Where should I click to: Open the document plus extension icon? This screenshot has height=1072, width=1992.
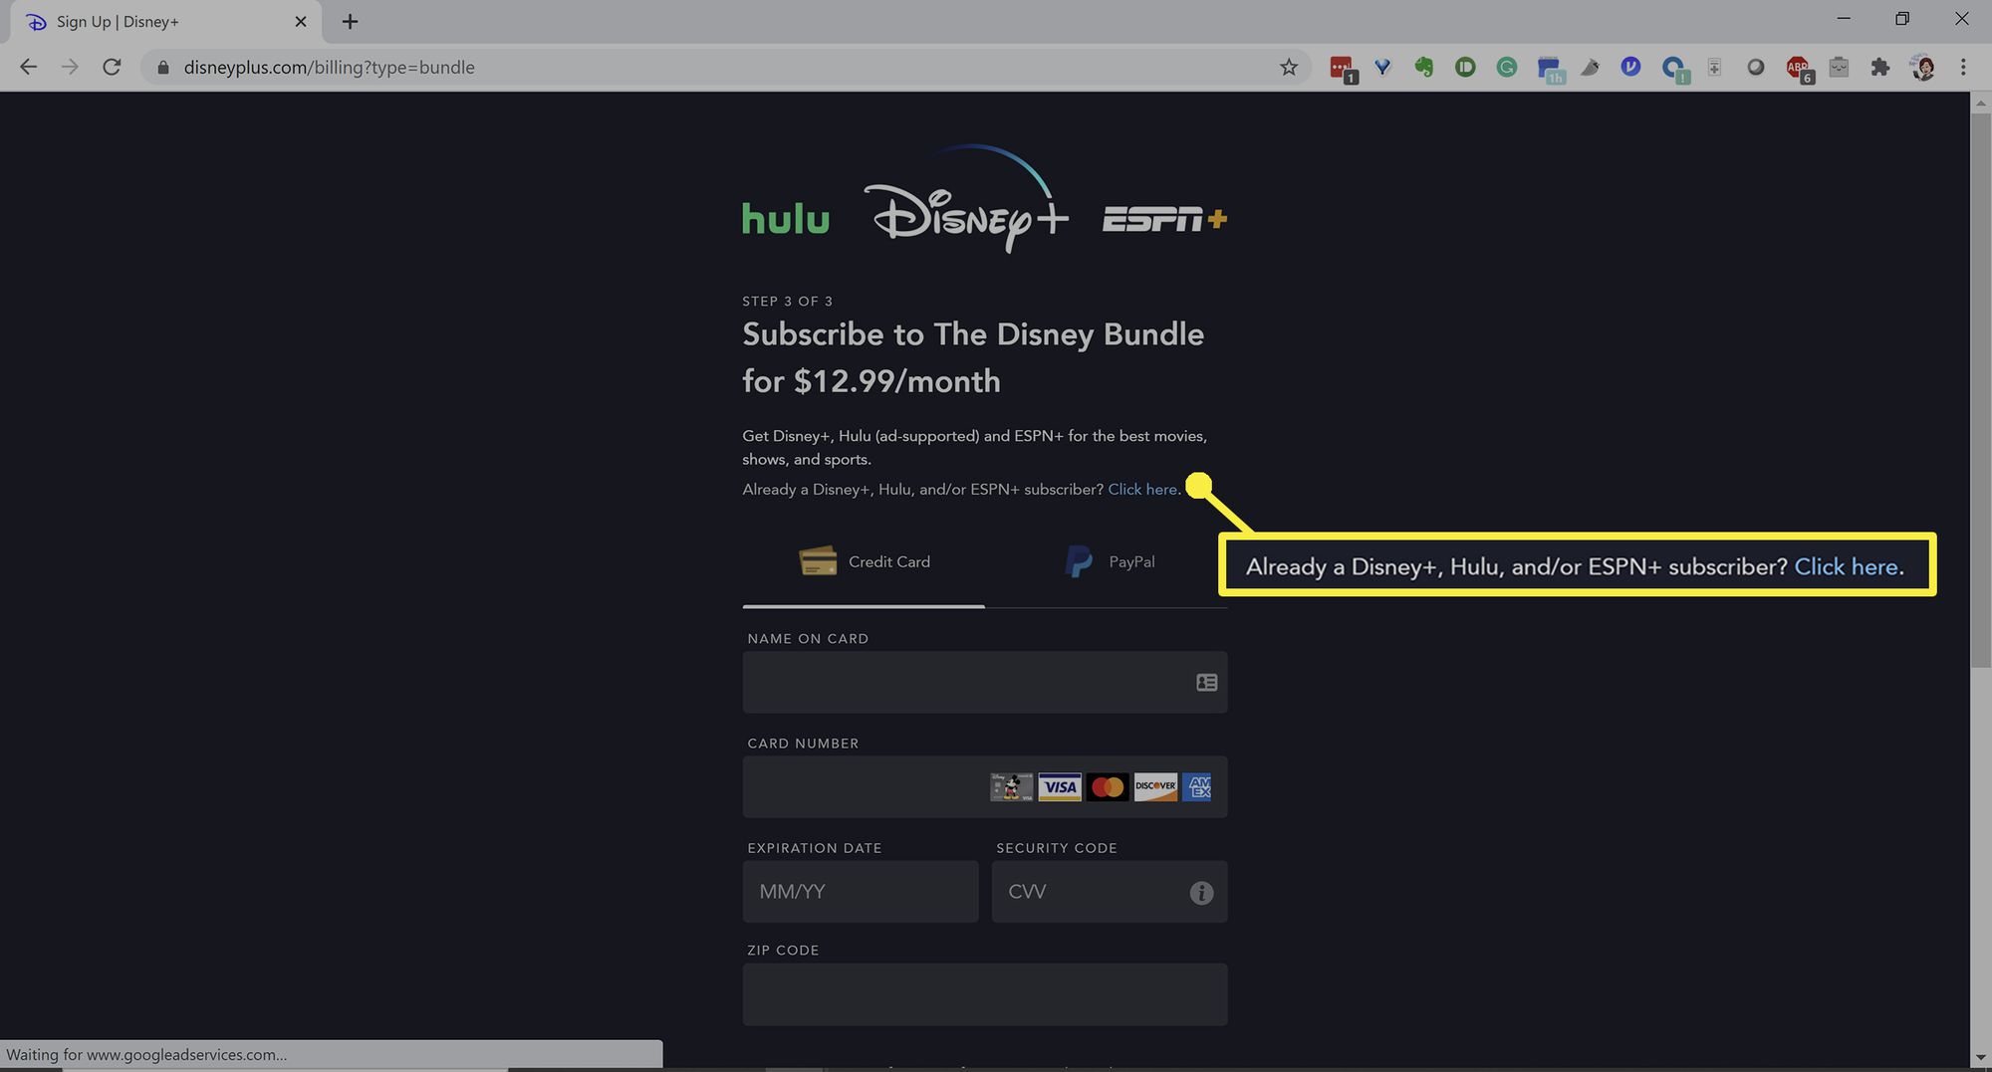tap(1714, 67)
